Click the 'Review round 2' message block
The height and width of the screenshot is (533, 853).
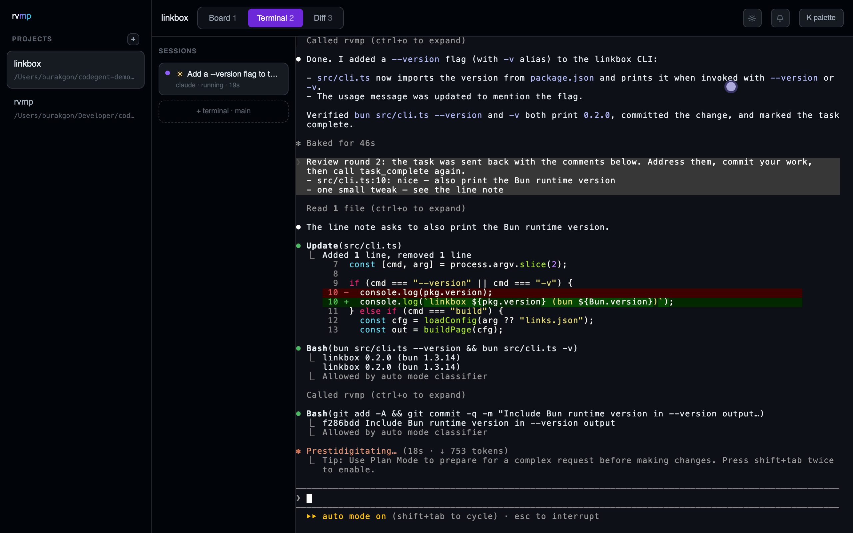567,176
